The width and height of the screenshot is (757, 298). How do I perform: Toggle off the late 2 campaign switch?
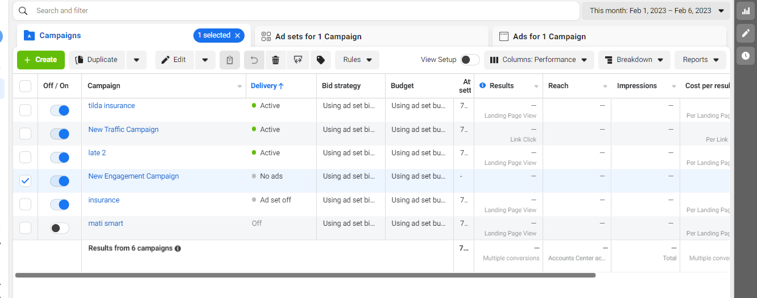[60, 158]
